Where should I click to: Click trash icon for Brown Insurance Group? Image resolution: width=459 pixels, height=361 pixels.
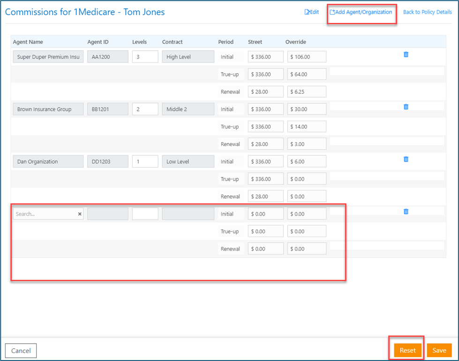coord(406,107)
